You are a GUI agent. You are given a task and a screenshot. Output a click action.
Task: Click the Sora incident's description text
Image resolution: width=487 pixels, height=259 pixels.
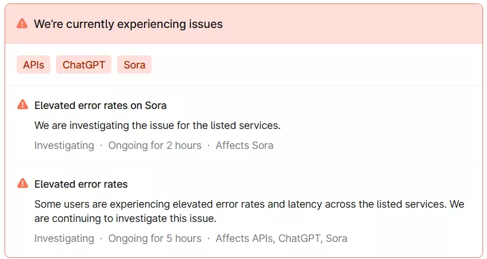[157, 125]
